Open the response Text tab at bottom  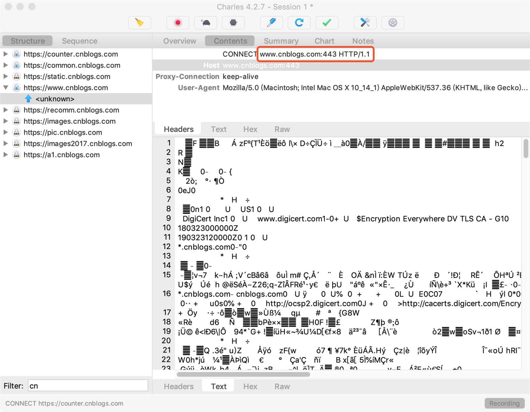coord(218,386)
